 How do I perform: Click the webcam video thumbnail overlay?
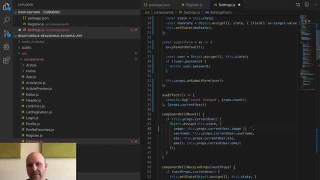[x=38, y=161]
